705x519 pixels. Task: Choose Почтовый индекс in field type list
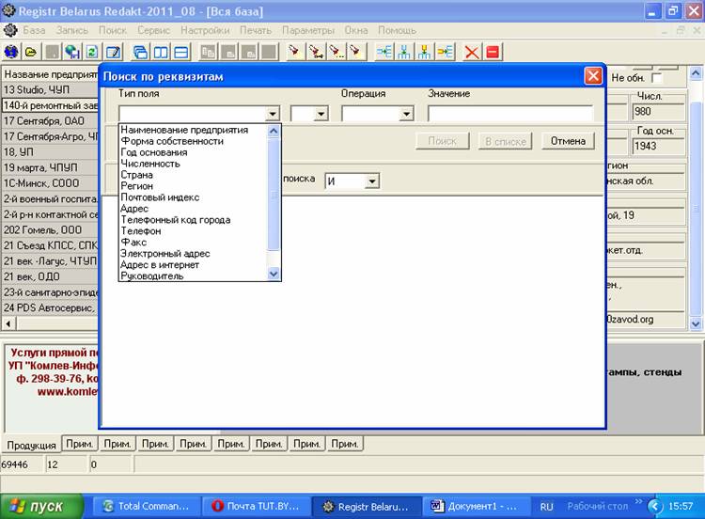[x=166, y=197]
